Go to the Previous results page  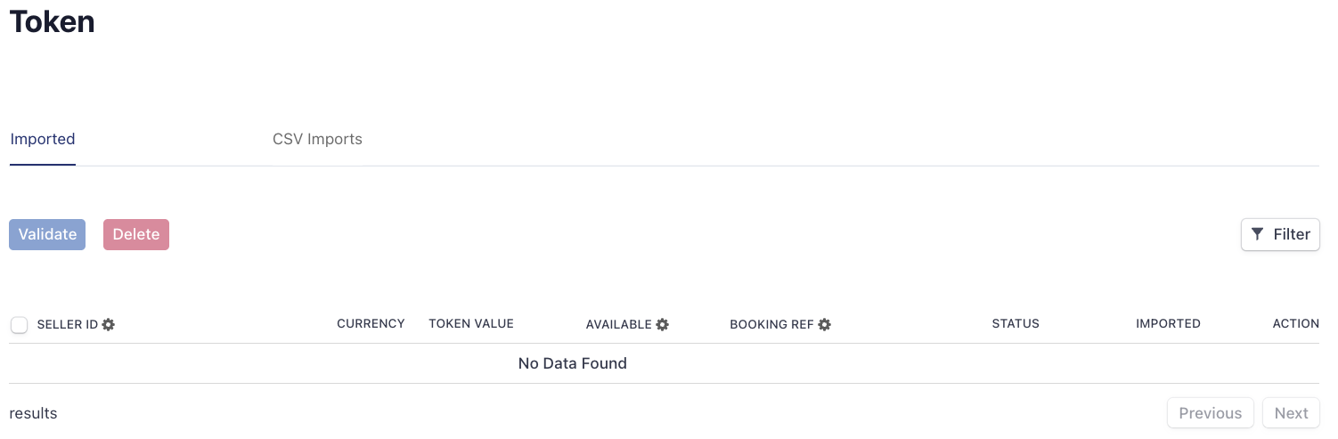point(1210,413)
